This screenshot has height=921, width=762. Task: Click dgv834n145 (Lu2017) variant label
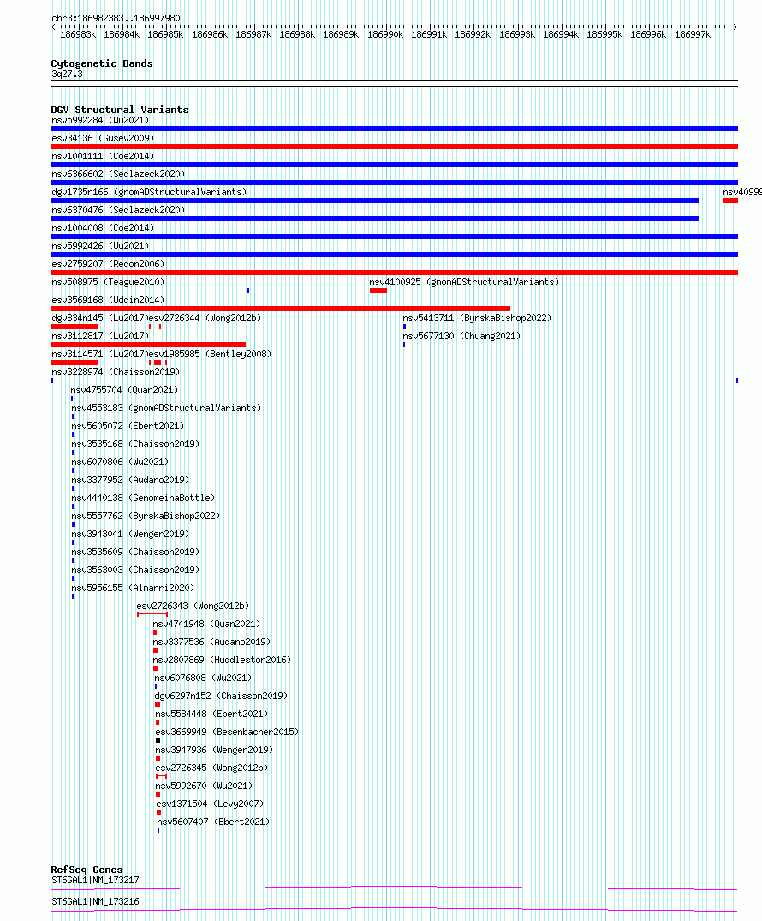pyautogui.click(x=100, y=318)
